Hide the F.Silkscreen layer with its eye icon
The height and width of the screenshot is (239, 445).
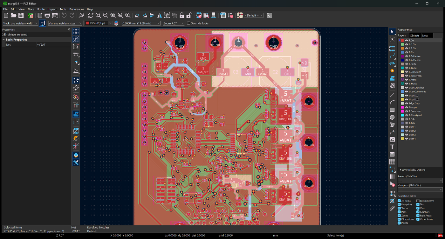[407, 72]
